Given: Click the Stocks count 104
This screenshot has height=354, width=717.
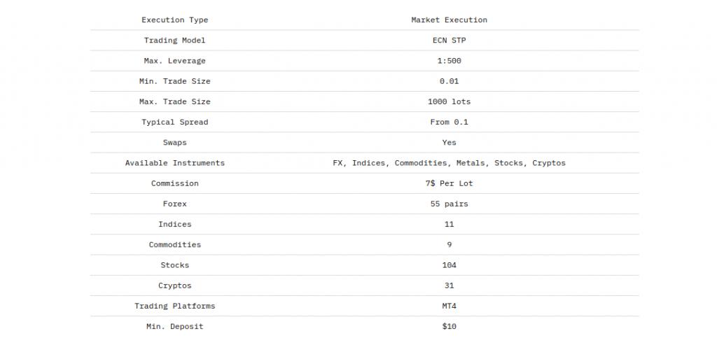Looking at the screenshot, I should pyautogui.click(x=449, y=265).
